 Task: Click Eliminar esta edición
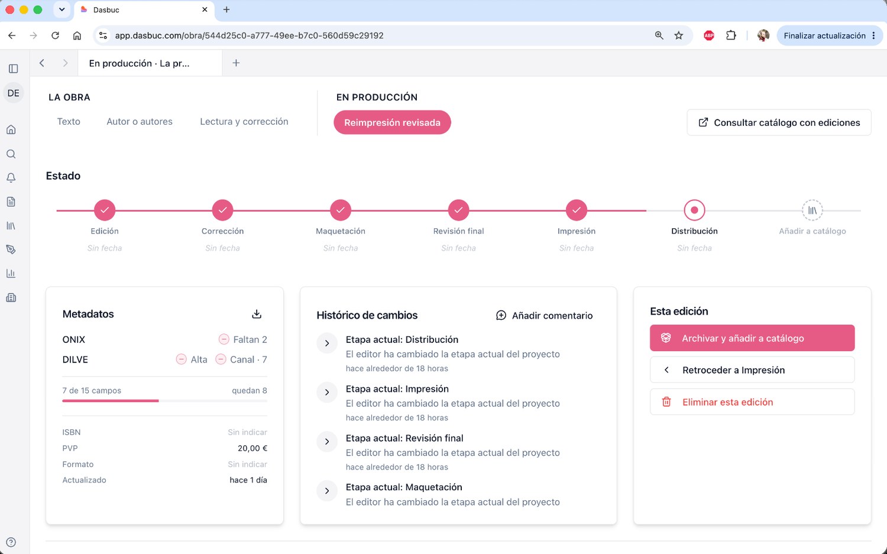[x=752, y=402]
